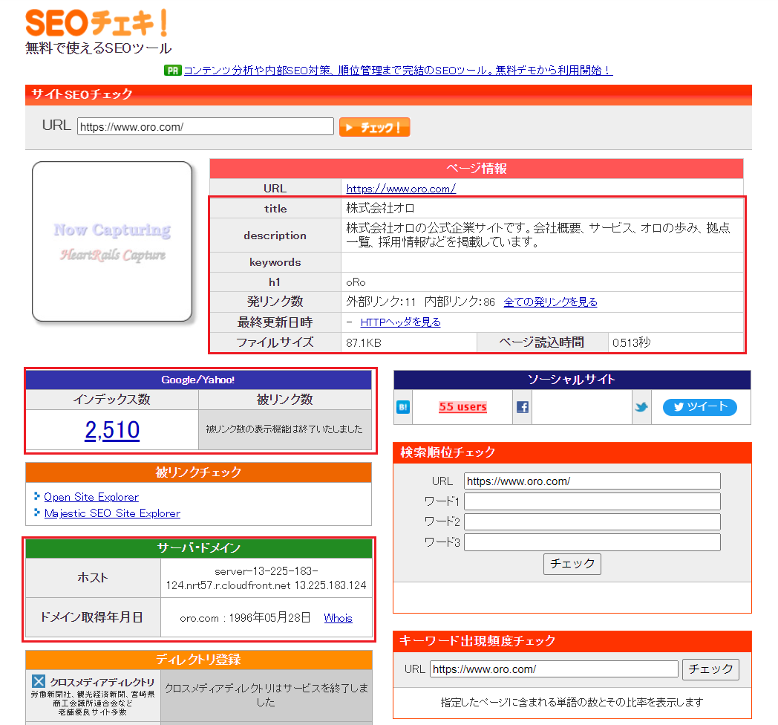Open the 55 users Hatena link
This screenshot has width=778, height=725.
pos(462,406)
